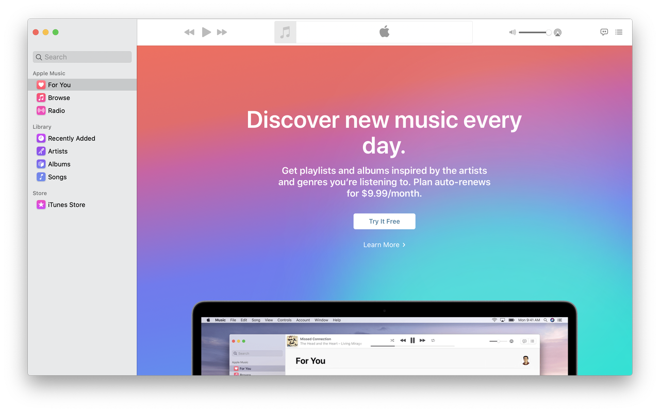This screenshot has height=412, width=660.
Task: Click the Previous track rewind button
Action: 189,32
